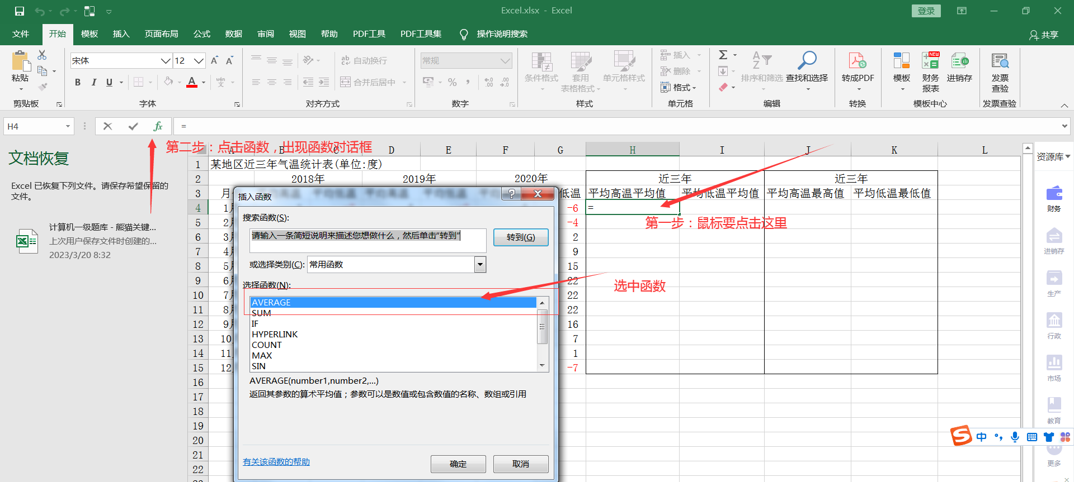Click the help question mark in dialog
The width and height of the screenshot is (1074, 482).
pyautogui.click(x=511, y=194)
